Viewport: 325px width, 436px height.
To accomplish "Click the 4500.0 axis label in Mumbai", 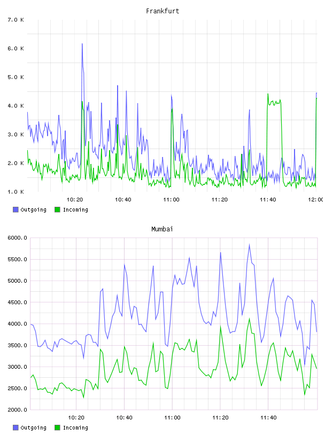I will coord(18,302).
